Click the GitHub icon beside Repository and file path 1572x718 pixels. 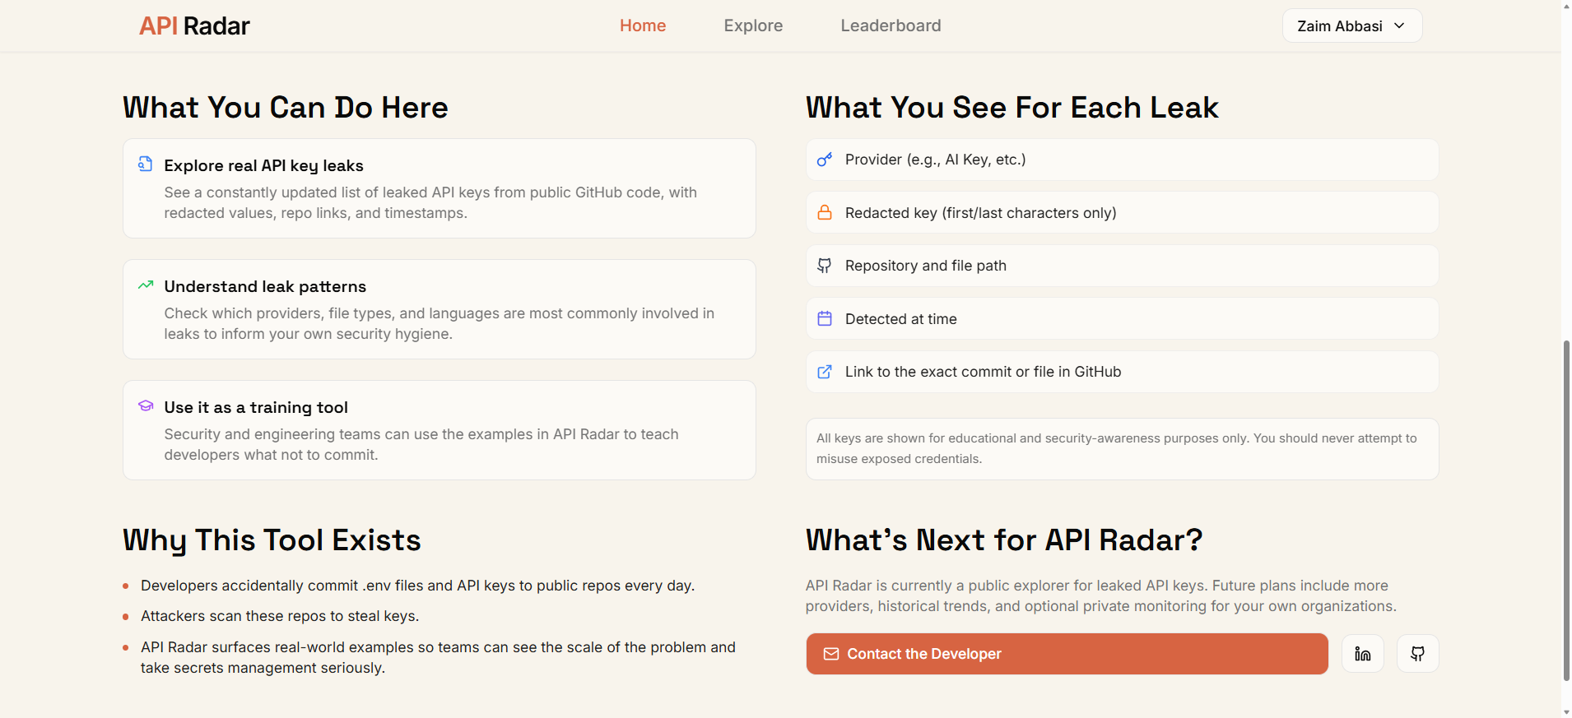pos(824,266)
